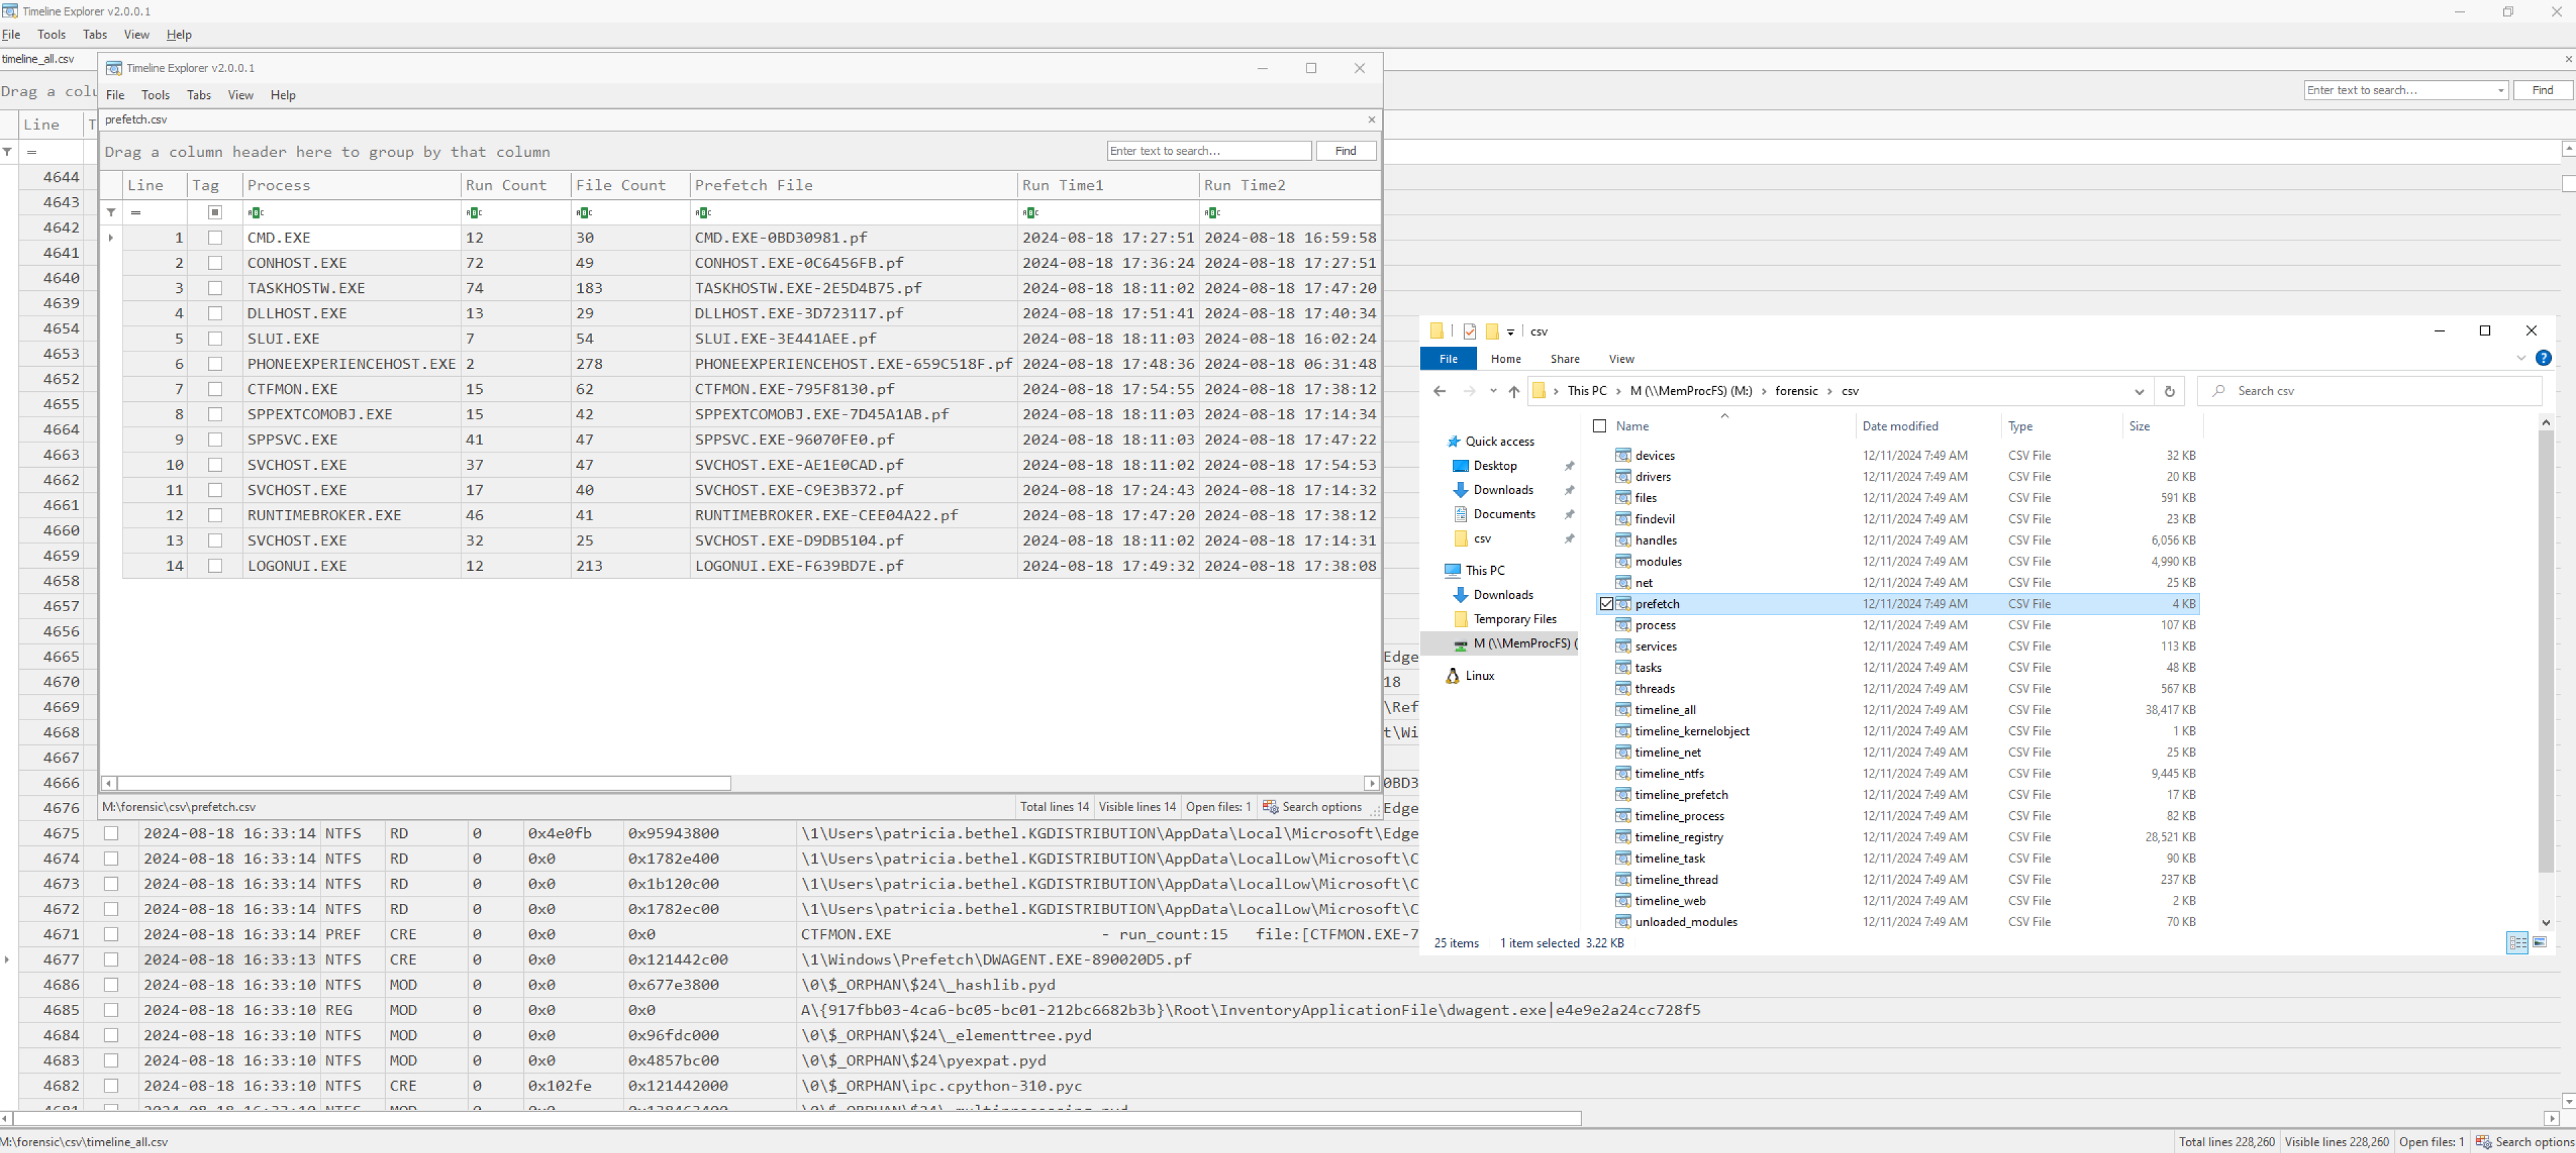
Task: Expand the Explorer address bar history dropdown
Action: pos(2138,390)
